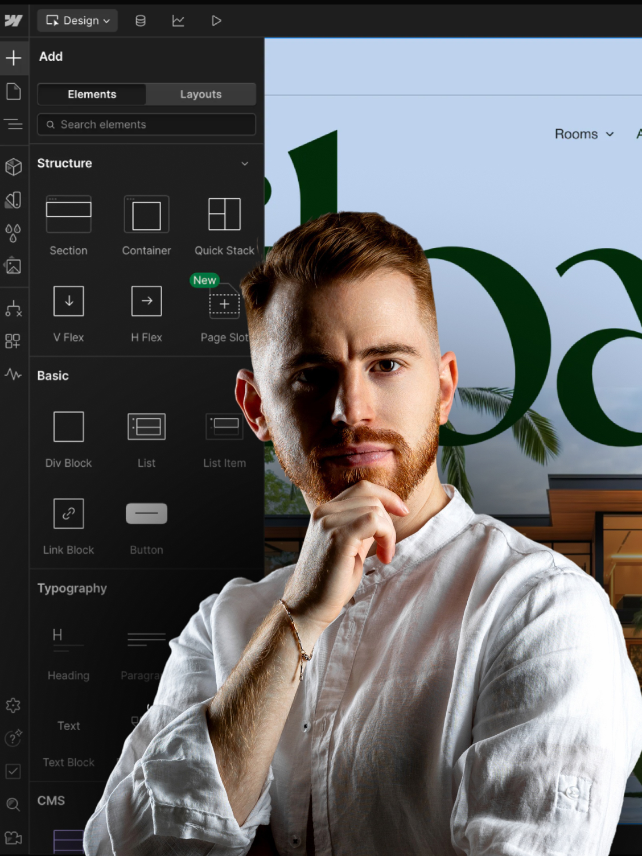Open the Rooms dropdown in site navigation
Screen dimensions: 642x856
[585, 134]
